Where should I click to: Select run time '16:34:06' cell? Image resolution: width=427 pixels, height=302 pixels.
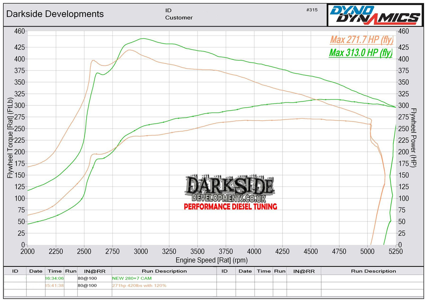point(54,278)
